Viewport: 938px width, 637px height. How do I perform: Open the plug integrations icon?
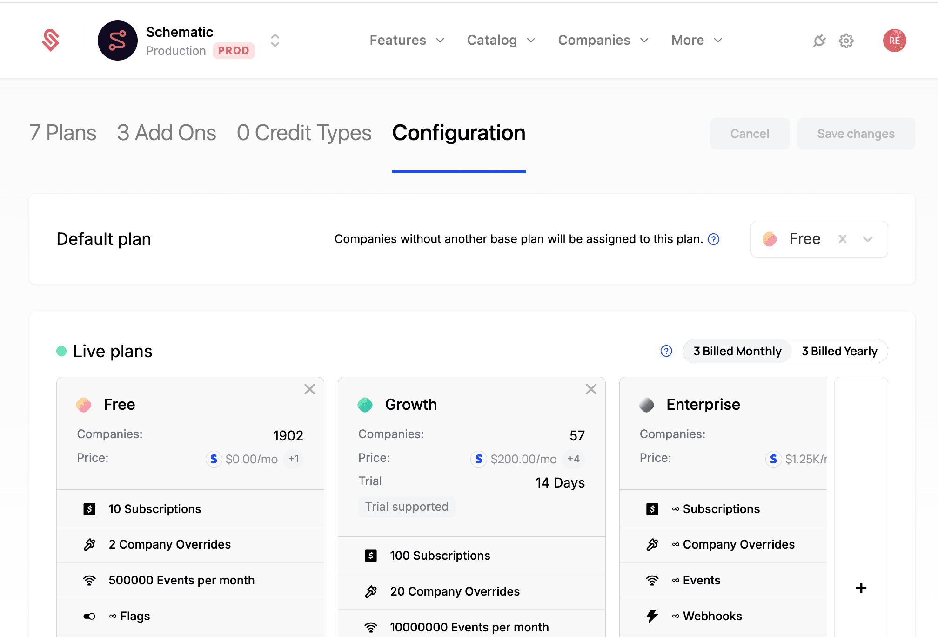tap(819, 41)
